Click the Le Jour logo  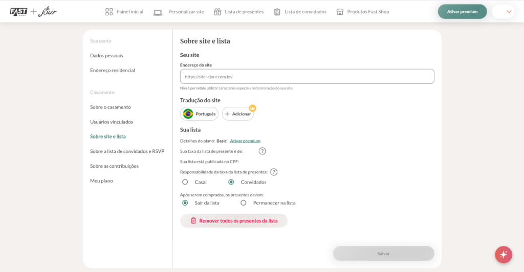pyautogui.click(x=48, y=12)
